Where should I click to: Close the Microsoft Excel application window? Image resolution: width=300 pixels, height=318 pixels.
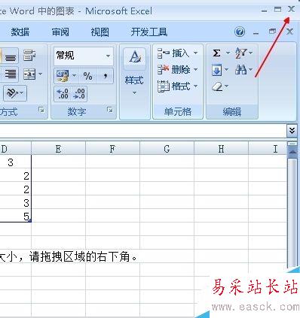[291, 9]
